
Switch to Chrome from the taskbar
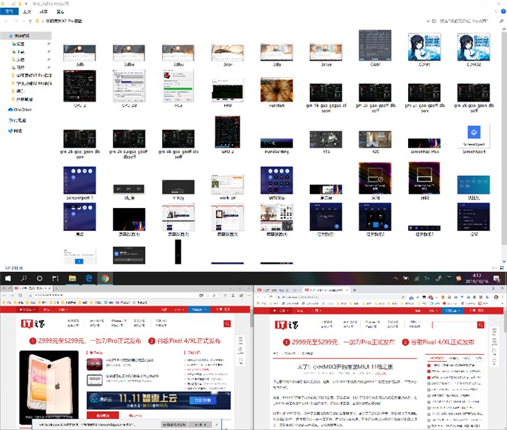(x=104, y=278)
